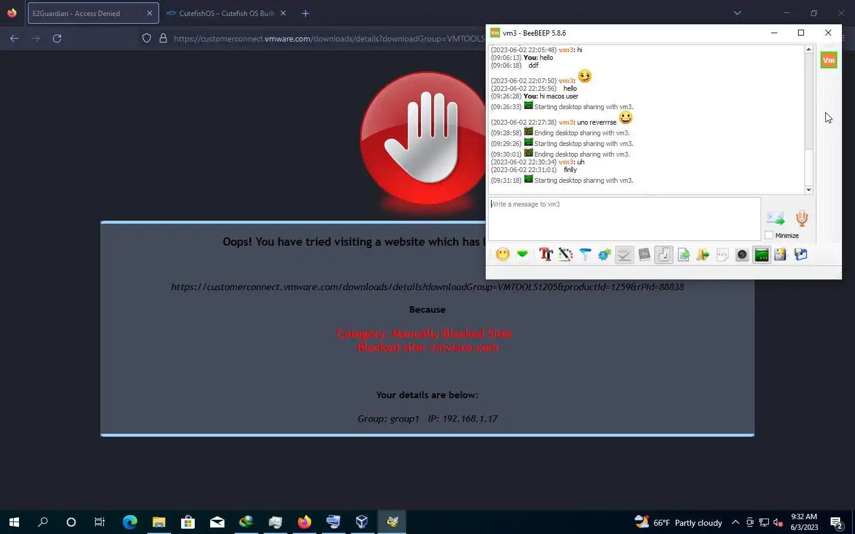Check the Minimize checkbox
855x534 pixels.
(x=769, y=236)
